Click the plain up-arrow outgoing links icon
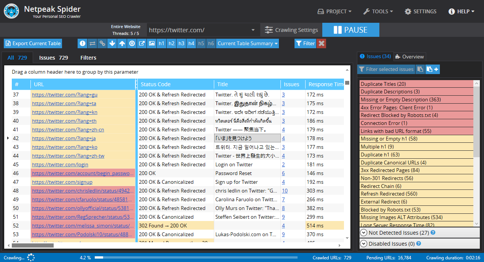The width and height of the screenshot is (484, 262). pyautogui.click(x=122, y=43)
